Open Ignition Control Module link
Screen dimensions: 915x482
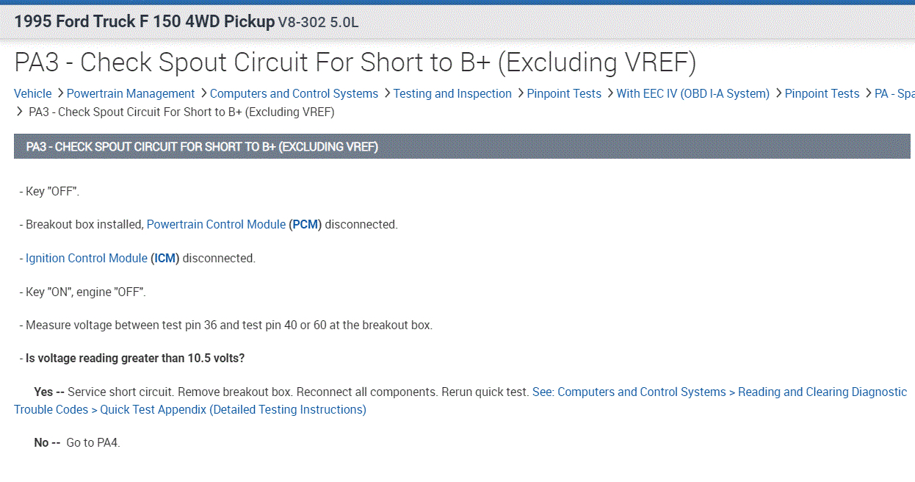point(87,258)
